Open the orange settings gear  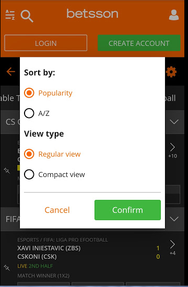pos(171,72)
